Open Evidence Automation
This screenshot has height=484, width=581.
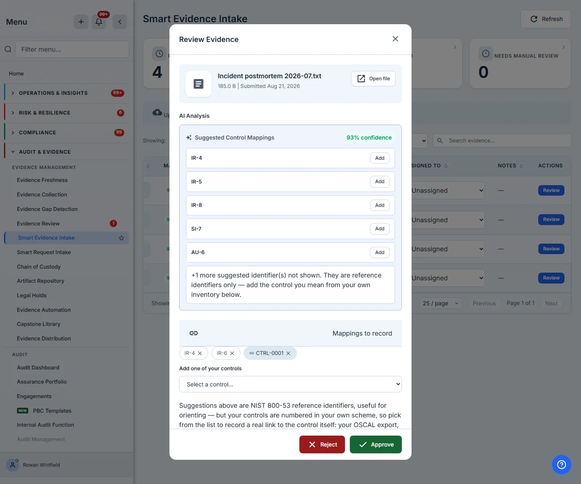click(x=44, y=310)
